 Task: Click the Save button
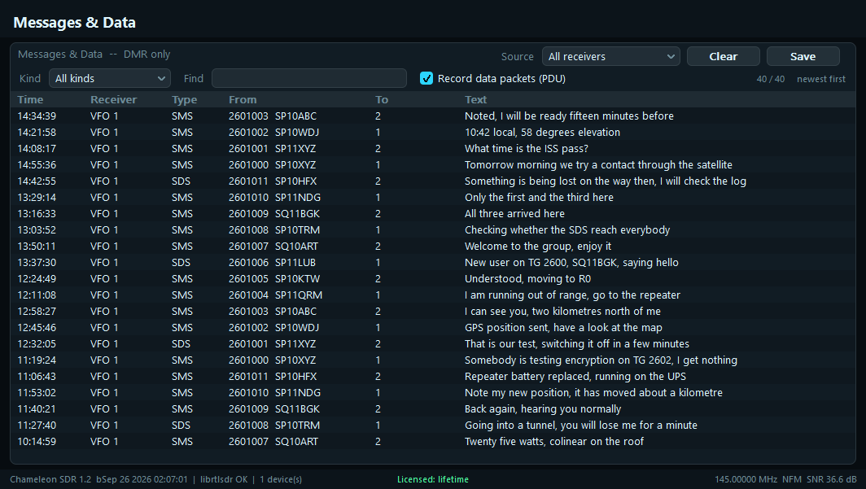pyautogui.click(x=803, y=56)
